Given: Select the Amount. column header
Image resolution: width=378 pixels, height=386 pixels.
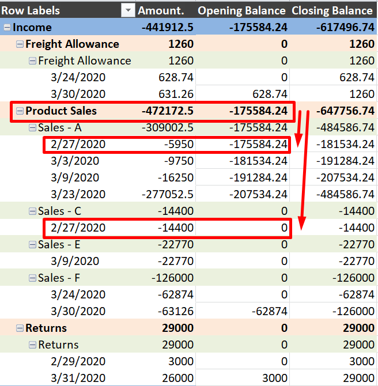Looking at the screenshot, I should 161,10.
